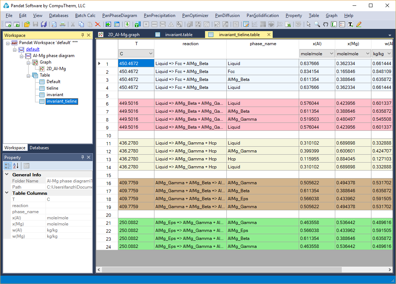Select the arrow pointer tool
Screen dimensions: 396x284
point(308,24)
